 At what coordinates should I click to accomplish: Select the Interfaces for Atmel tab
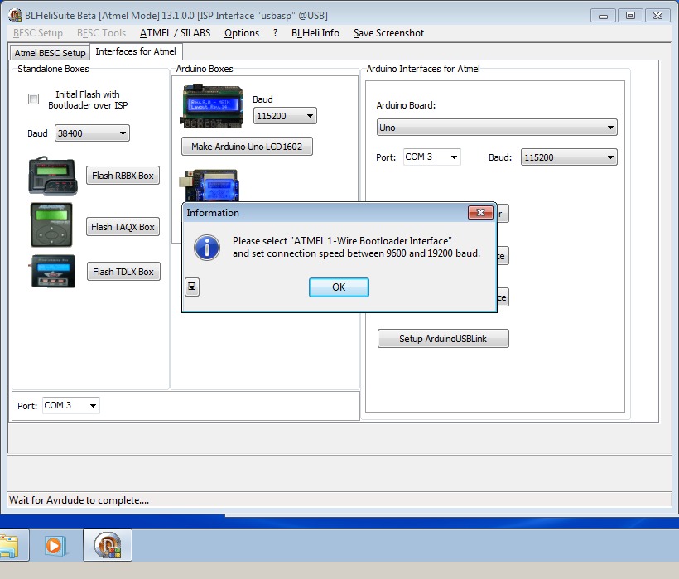136,51
